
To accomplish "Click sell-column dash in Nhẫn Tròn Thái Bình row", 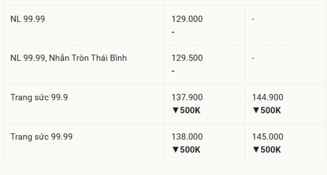I will pyautogui.click(x=253, y=58).
